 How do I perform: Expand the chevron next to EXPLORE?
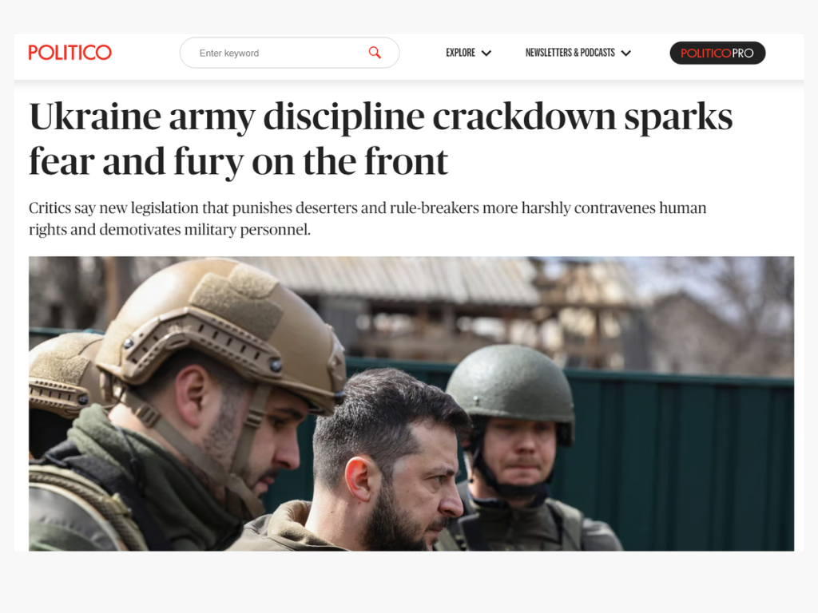[x=486, y=53]
